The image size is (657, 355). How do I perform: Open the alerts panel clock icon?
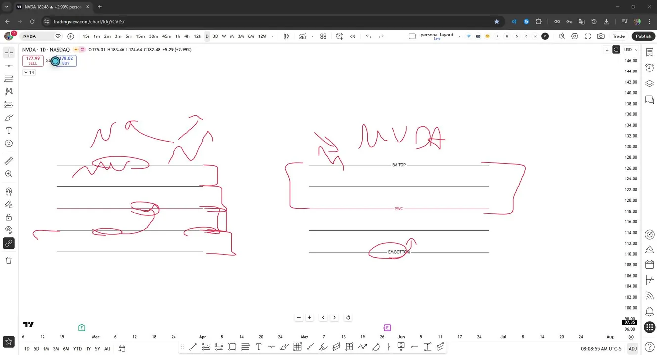[x=650, y=68]
